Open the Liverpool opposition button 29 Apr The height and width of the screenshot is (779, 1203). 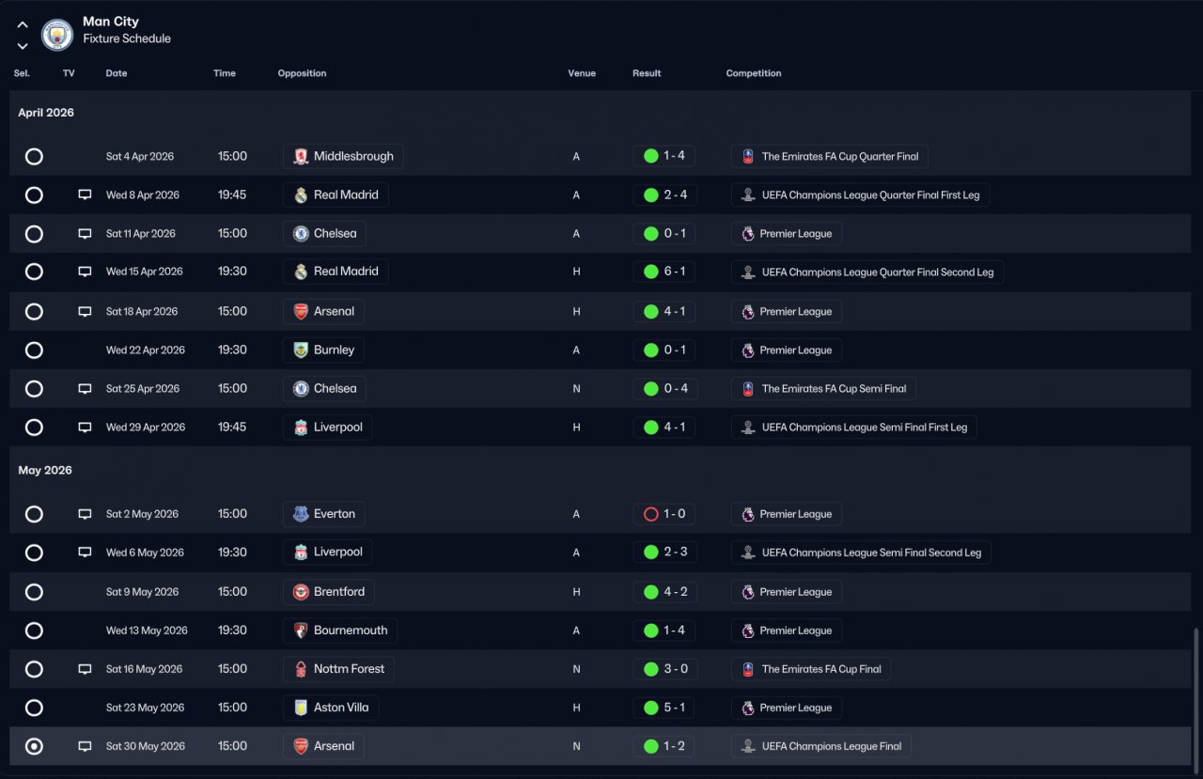[328, 428]
